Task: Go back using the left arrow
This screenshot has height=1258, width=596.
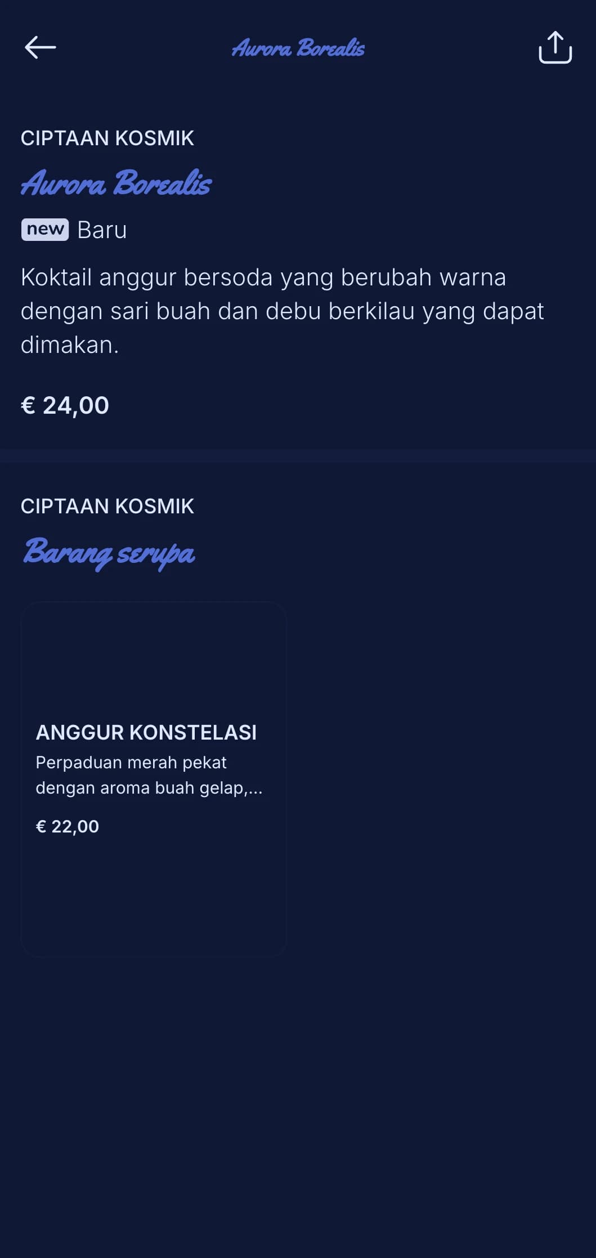Action: click(41, 47)
